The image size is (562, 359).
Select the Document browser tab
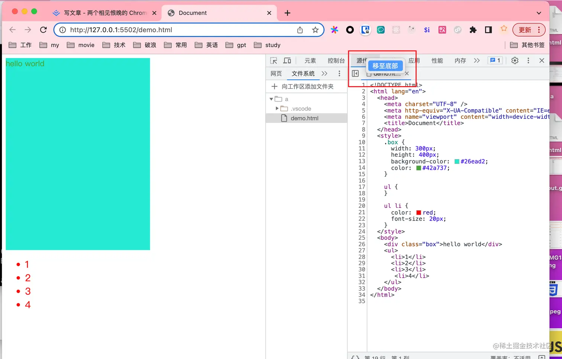pos(220,13)
